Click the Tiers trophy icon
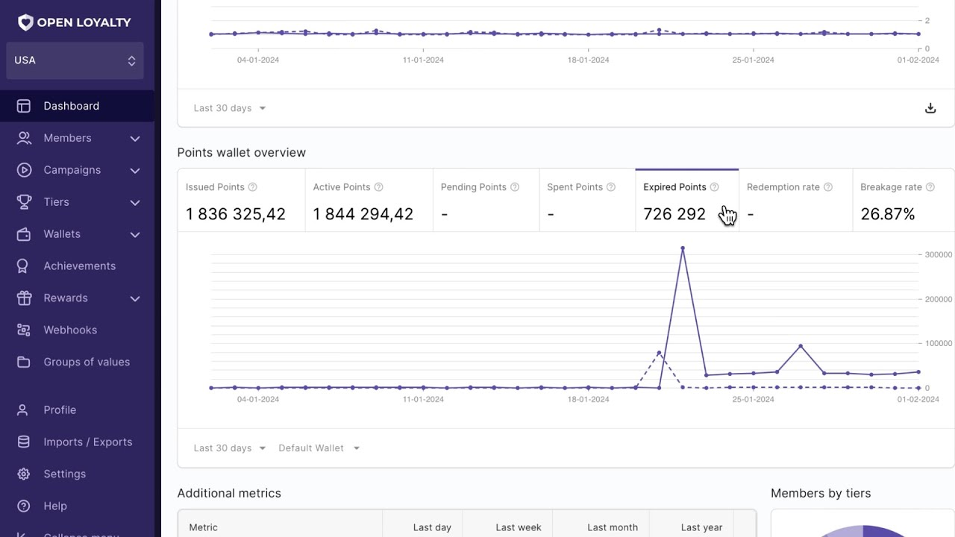The image size is (955, 537). point(24,202)
